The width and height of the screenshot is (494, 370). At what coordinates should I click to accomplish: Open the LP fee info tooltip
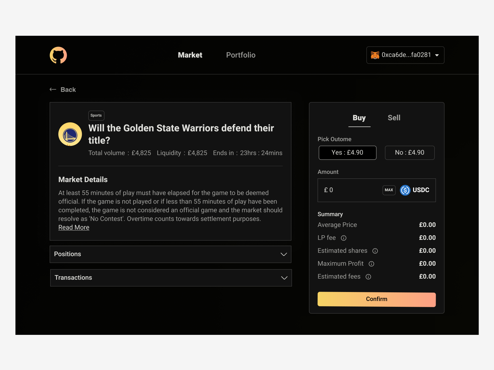[344, 238]
